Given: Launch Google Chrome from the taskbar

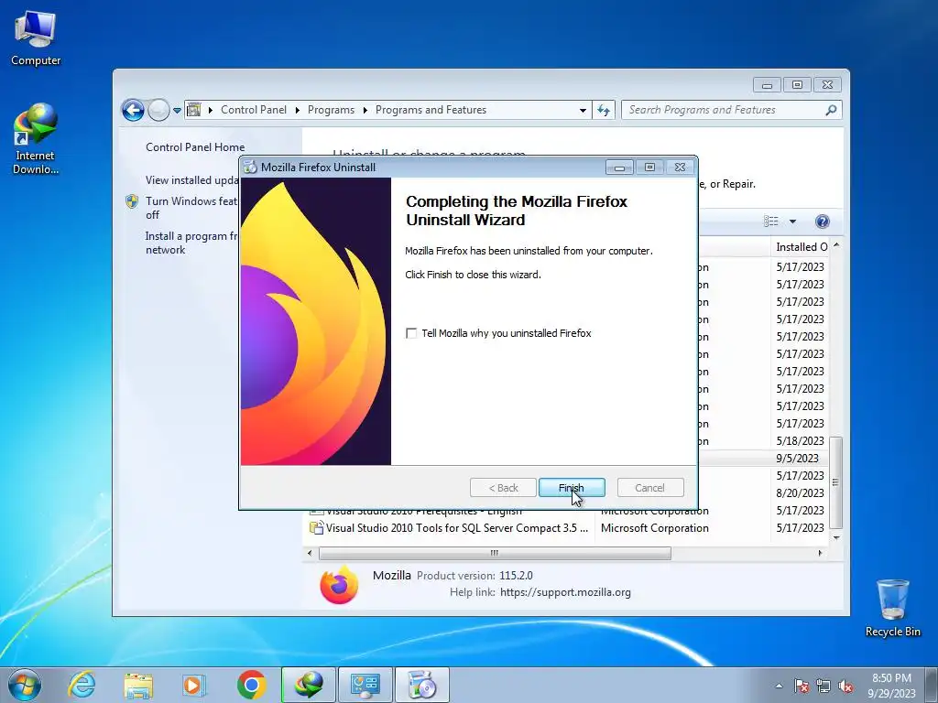Looking at the screenshot, I should 251,685.
